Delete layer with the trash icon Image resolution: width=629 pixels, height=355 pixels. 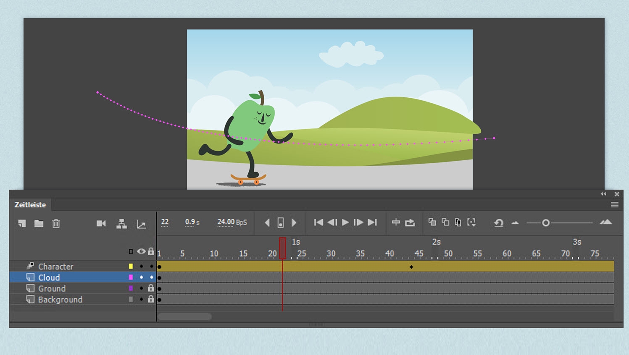[56, 223]
